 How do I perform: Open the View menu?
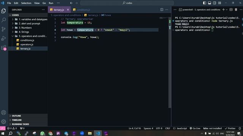click(x=37, y=3)
